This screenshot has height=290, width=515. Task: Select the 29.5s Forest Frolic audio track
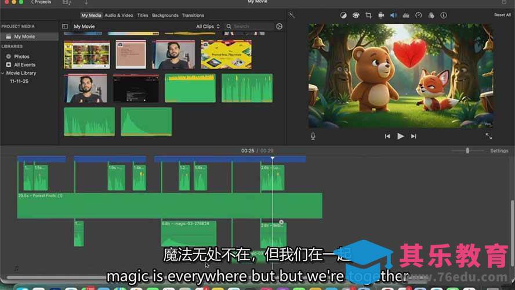coord(169,205)
